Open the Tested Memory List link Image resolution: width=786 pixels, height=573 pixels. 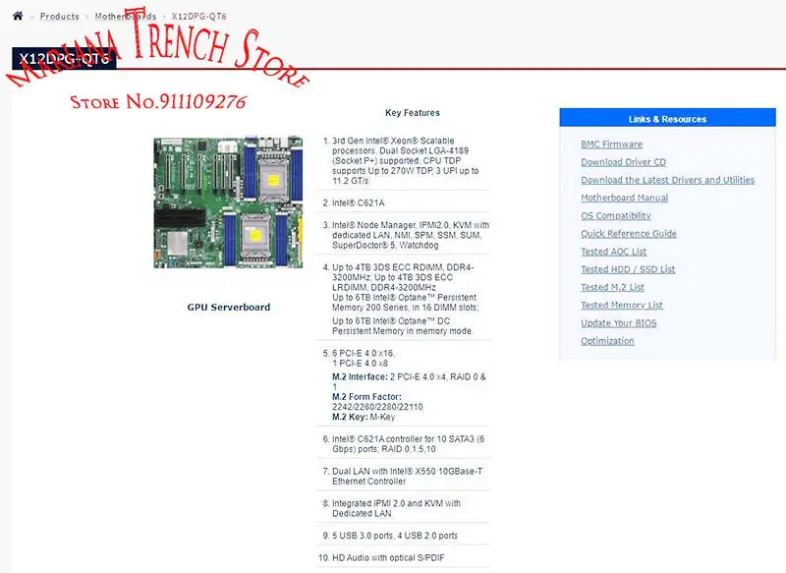(622, 306)
